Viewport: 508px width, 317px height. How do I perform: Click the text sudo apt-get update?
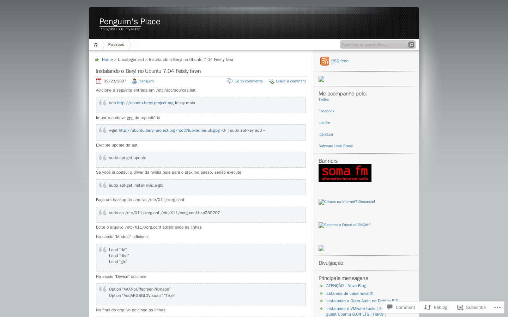coord(128,158)
